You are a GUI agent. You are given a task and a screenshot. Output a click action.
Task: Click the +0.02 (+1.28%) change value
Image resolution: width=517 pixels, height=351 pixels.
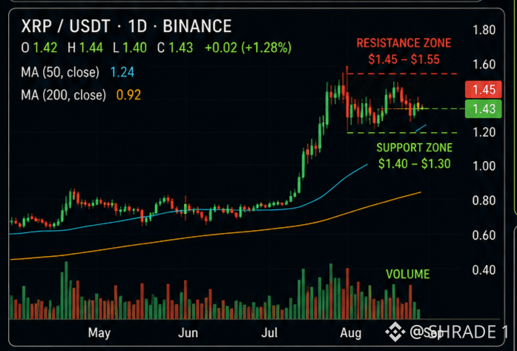pos(248,48)
